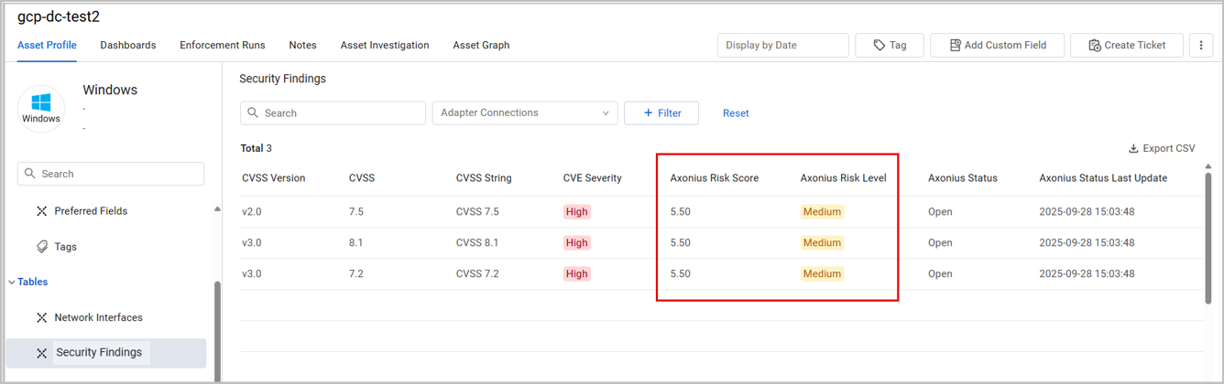The width and height of the screenshot is (1224, 384).
Task: Click the Medium badge in CVSS 8.1 row
Action: (822, 243)
